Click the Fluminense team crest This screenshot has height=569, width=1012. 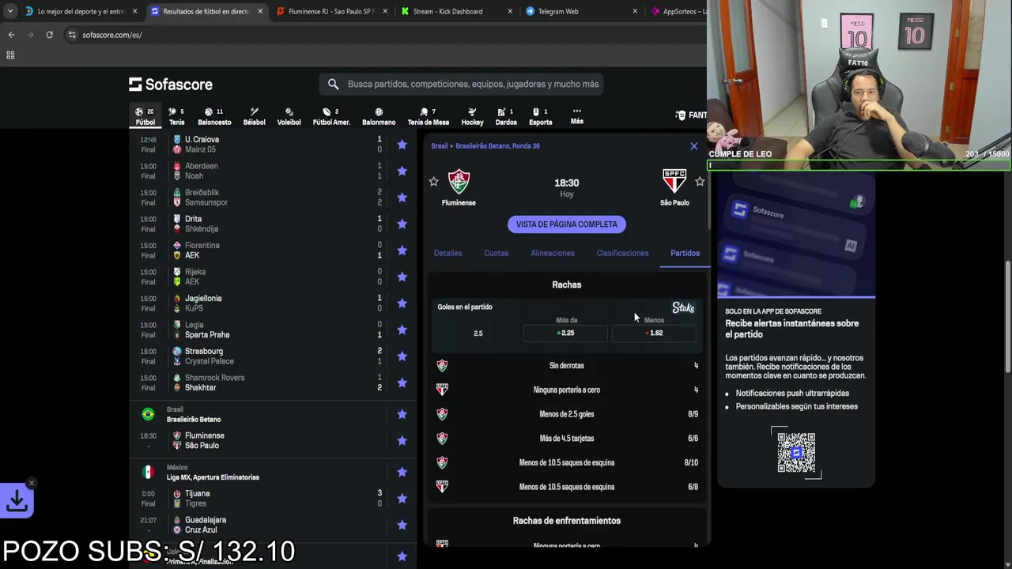[459, 182]
